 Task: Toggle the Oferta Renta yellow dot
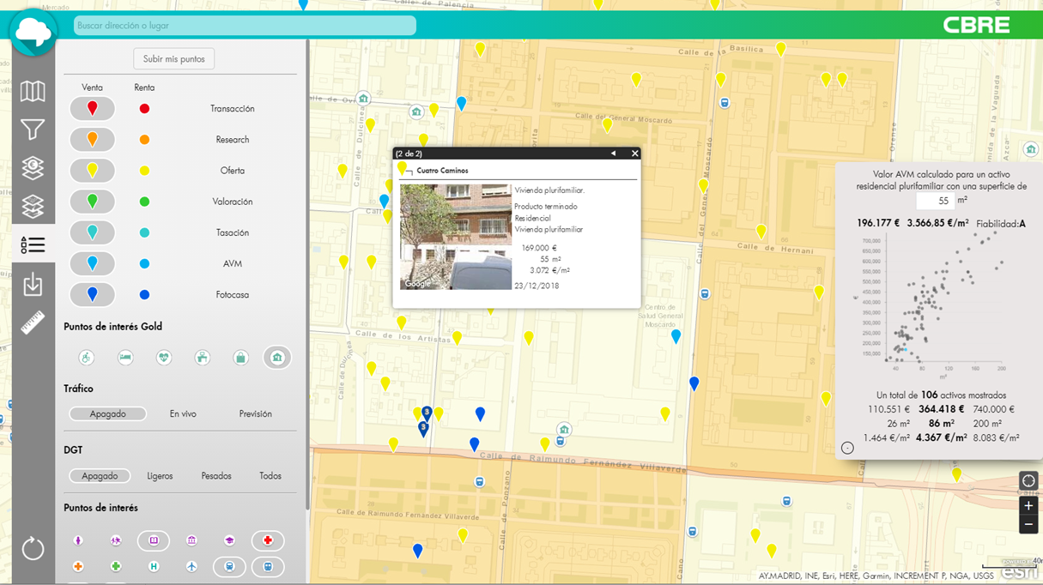[144, 171]
